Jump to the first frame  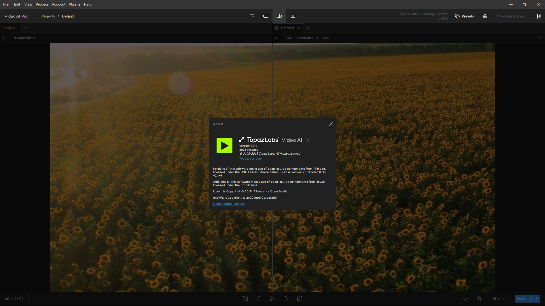[245, 299]
